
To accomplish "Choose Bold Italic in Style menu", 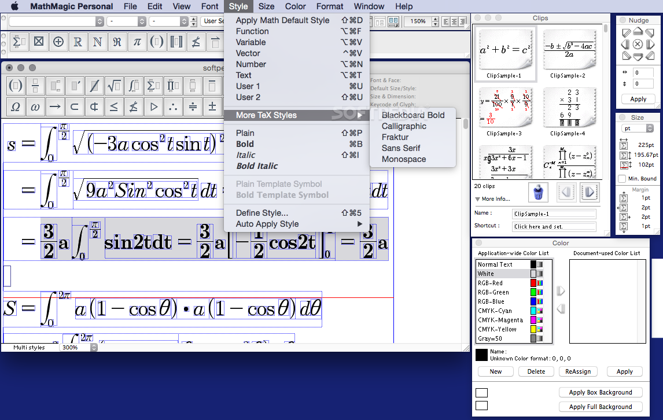I will [x=296, y=166].
